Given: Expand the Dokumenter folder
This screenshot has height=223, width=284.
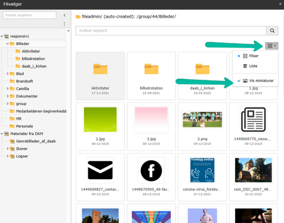Looking at the screenshot, I should (8, 96).
